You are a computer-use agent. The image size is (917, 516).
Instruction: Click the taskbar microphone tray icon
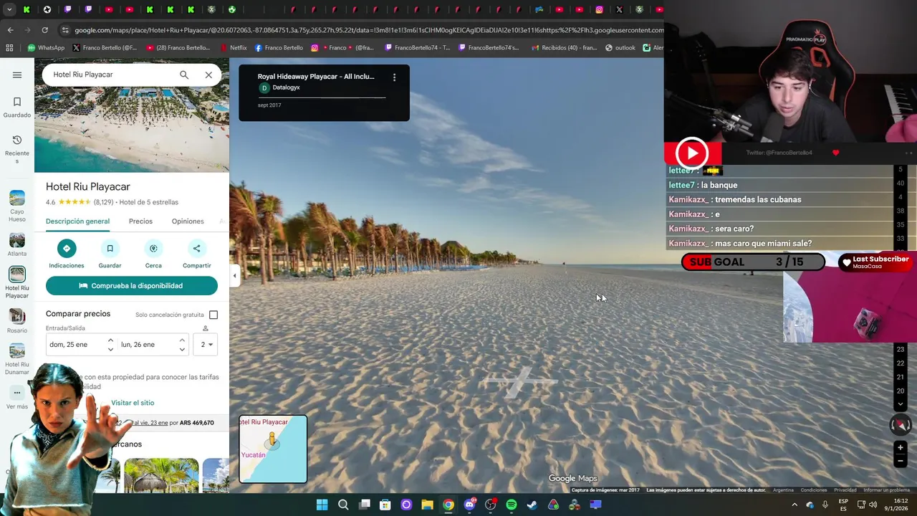pyautogui.click(x=825, y=505)
